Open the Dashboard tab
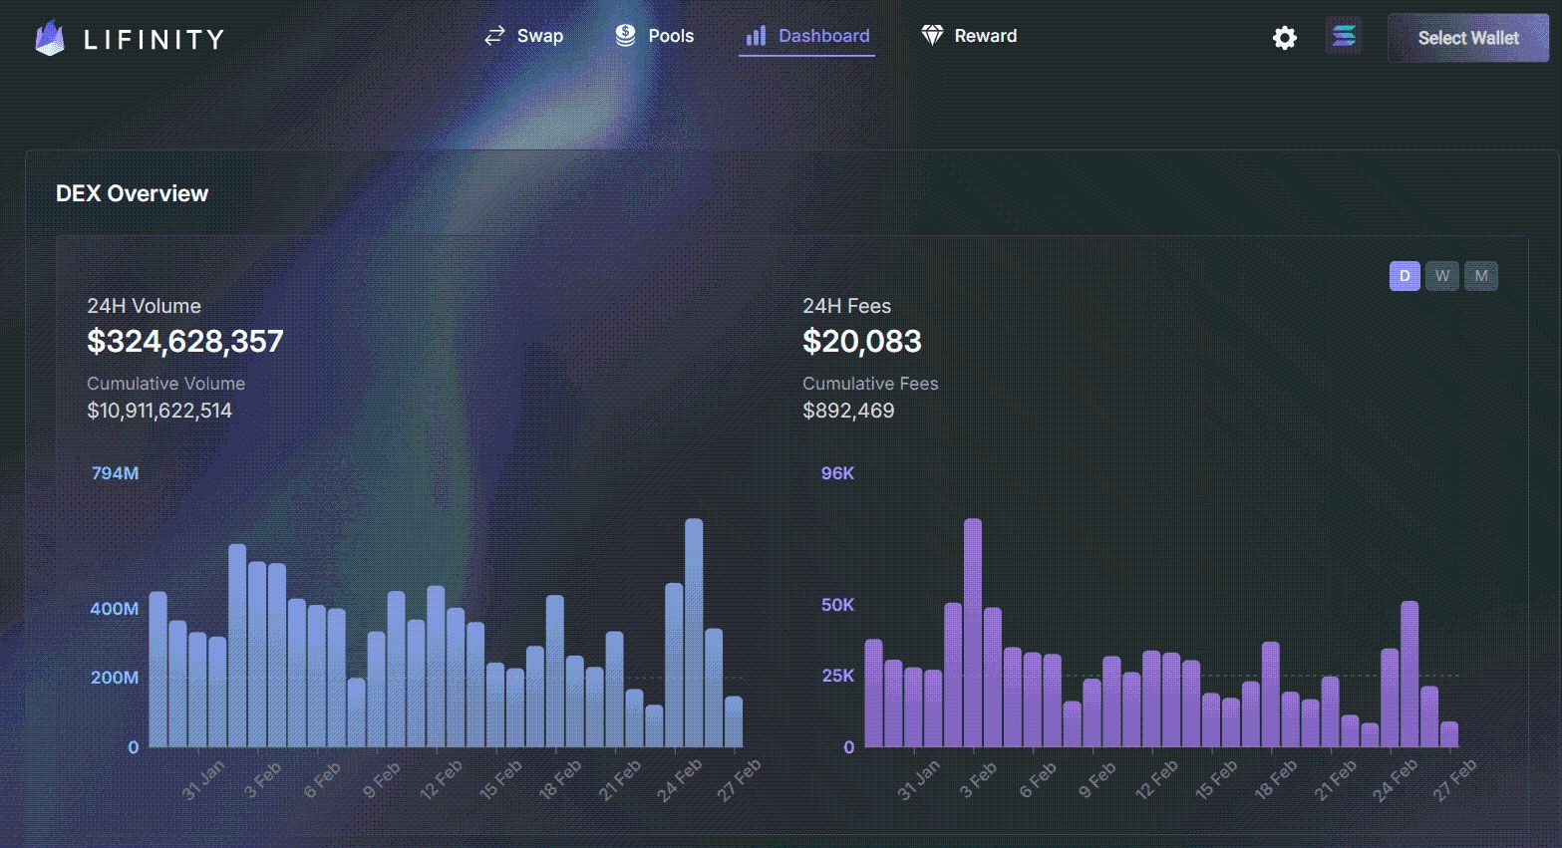This screenshot has height=848, width=1562. (x=819, y=36)
